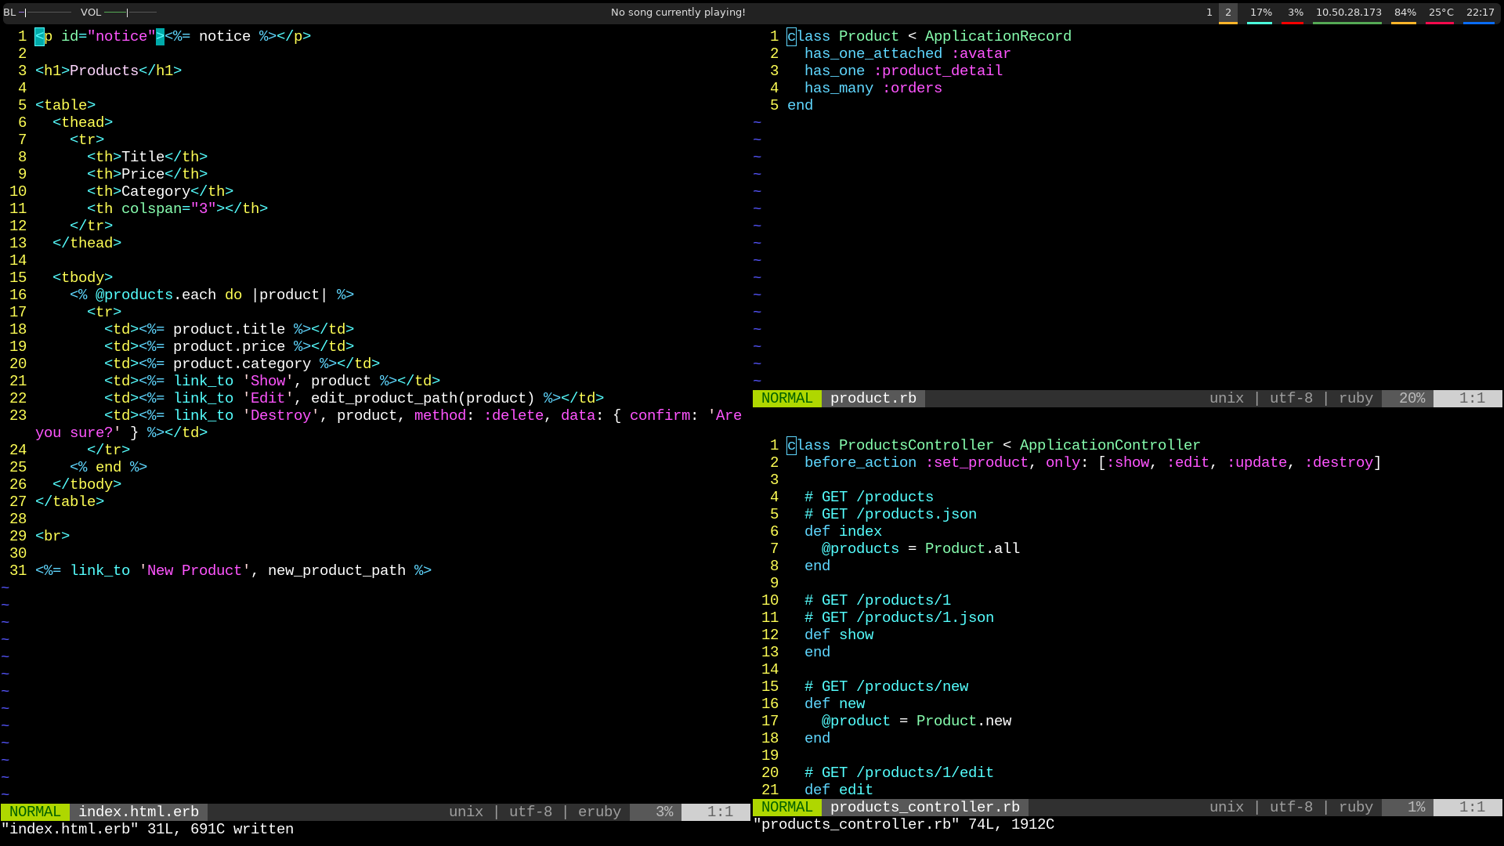Click the NORMAL mode indicator for product.rb
The width and height of the screenshot is (1504, 846).
(x=786, y=398)
